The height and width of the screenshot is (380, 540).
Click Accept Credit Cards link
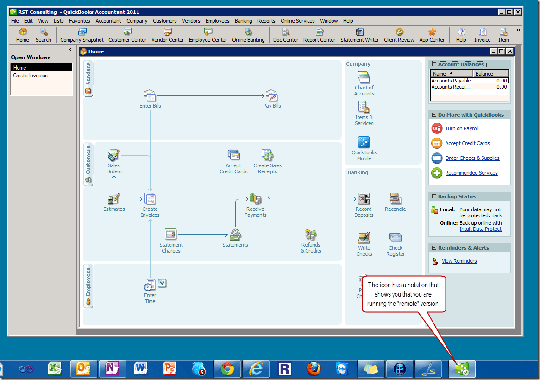467,143
